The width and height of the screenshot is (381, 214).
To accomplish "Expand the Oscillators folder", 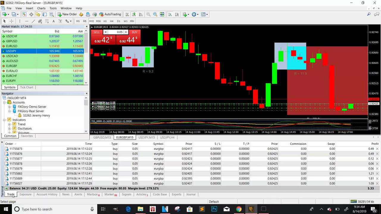I will 10,129.
